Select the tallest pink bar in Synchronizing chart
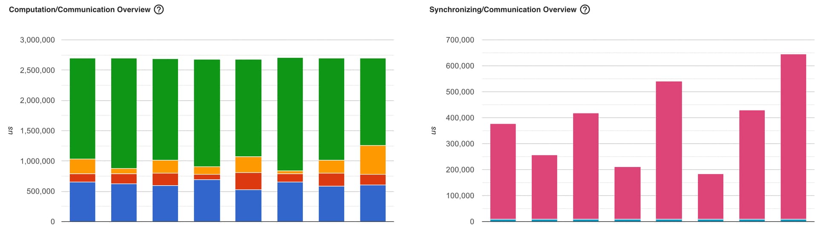This screenshot has width=818, height=226. (x=793, y=136)
